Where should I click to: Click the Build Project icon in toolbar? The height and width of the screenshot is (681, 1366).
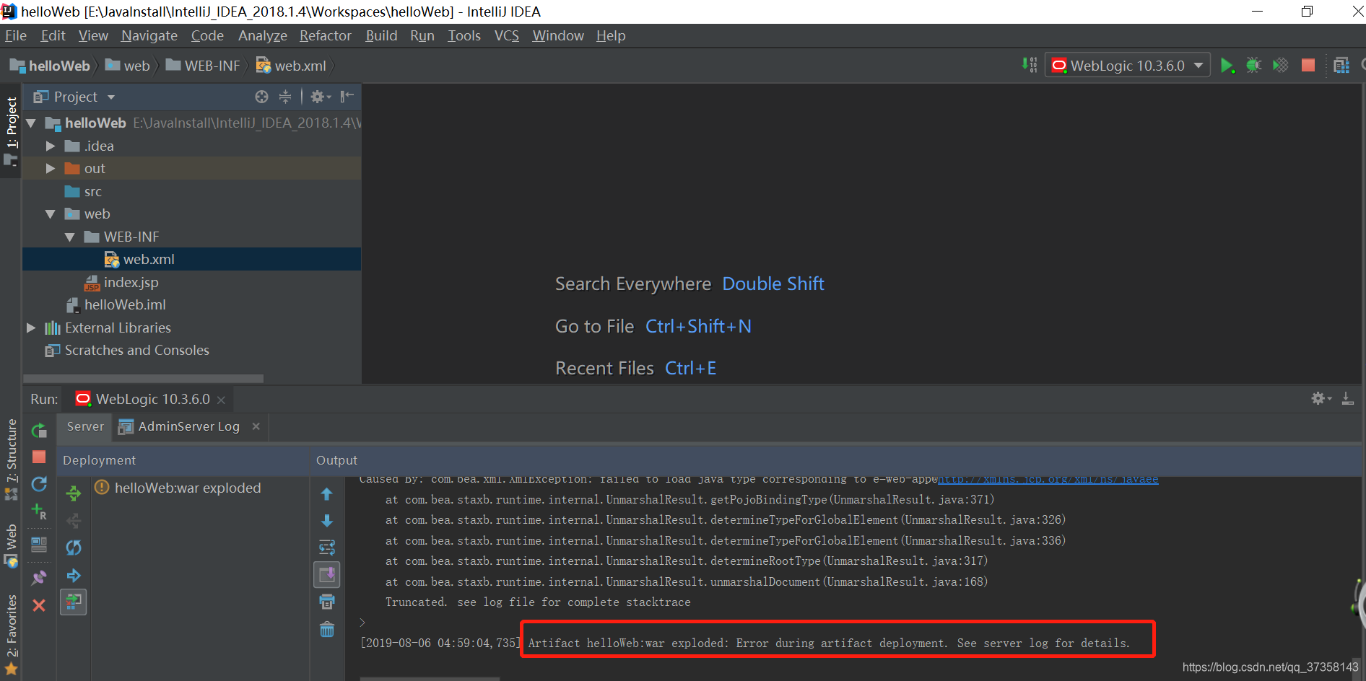click(1030, 65)
